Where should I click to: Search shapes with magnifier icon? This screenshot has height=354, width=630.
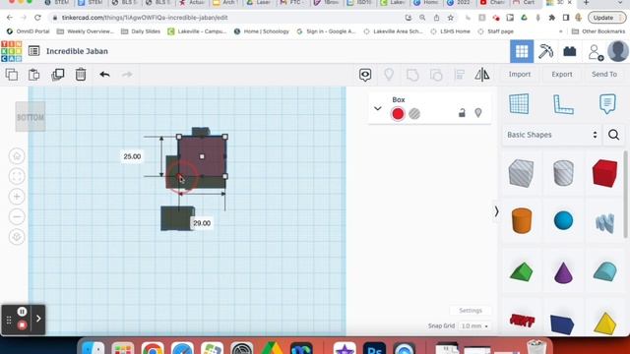point(613,135)
